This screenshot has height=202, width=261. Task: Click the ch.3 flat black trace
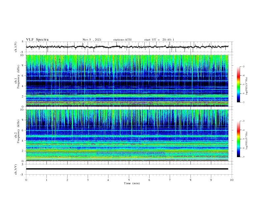click(127, 169)
